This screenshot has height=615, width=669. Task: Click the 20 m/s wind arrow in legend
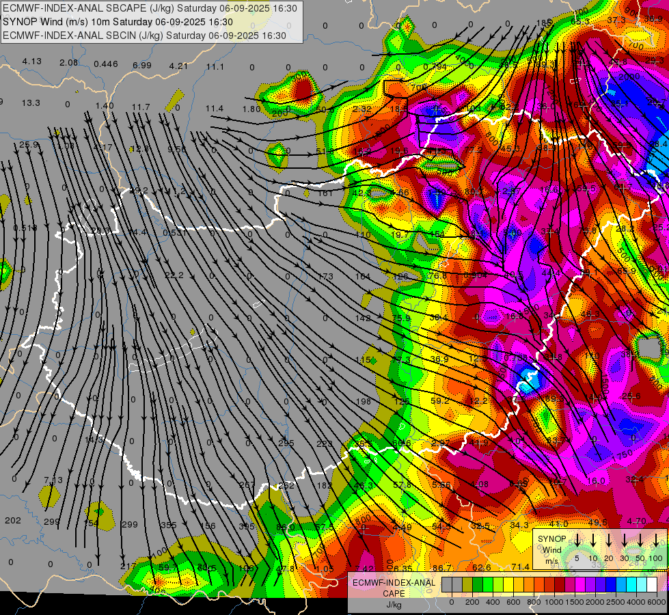tap(609, 539)
